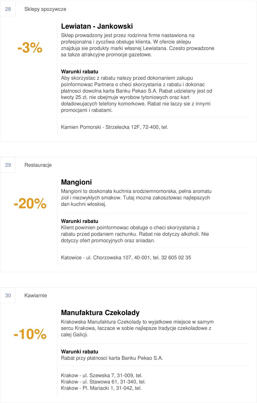This screenshot has height=403, width=257.
Task: Click the Krakow ul. Szewska 7 address
Action: pyautogui.click(x=102, y=375)
